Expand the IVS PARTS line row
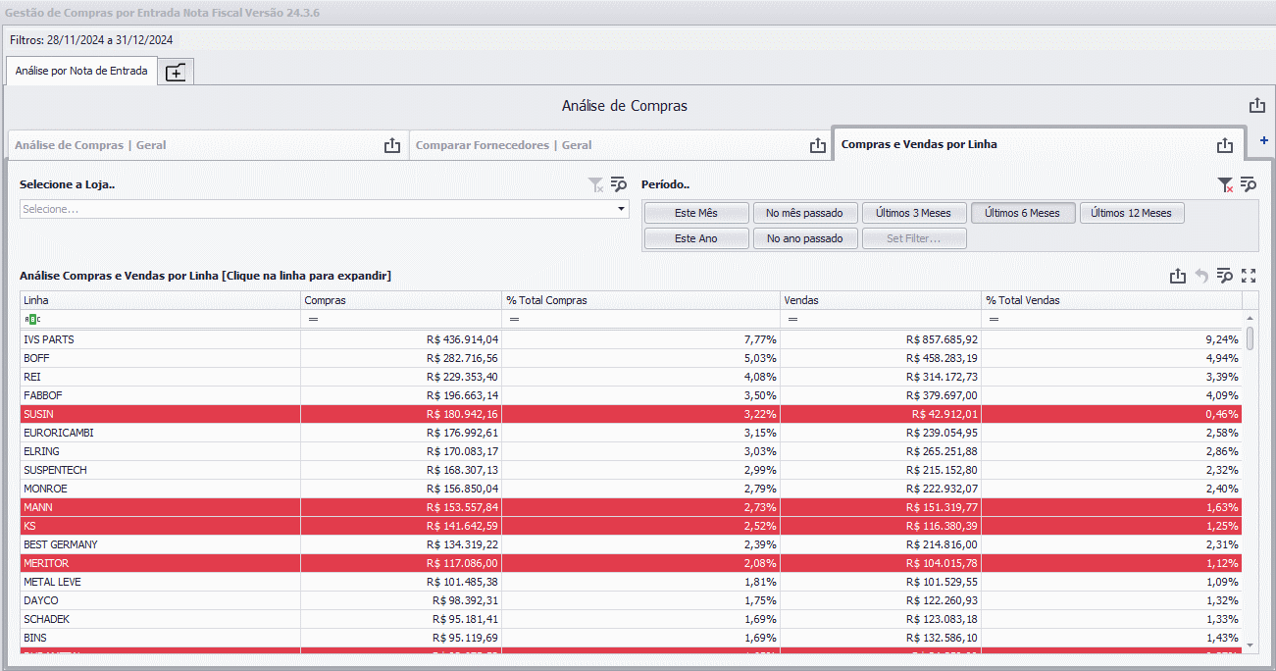Image resolution: width=1276 pixels, height=671 pixels. click(632, 339)
